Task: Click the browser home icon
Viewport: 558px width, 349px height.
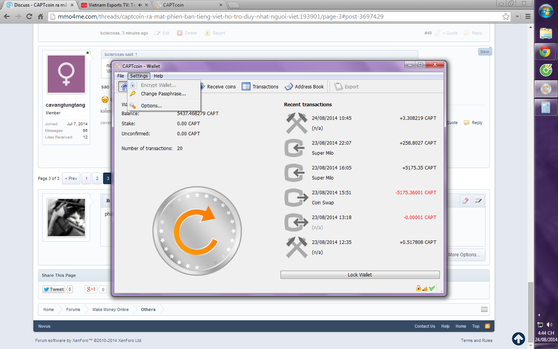Action: click(x=40, y=16)
